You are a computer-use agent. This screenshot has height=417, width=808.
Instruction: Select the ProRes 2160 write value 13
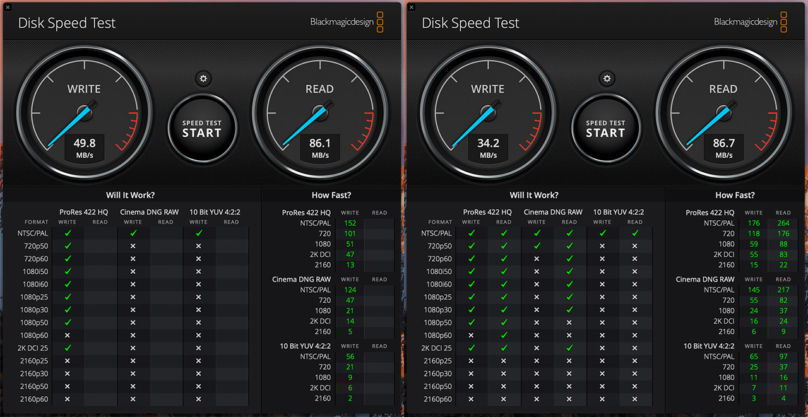coord(350,265)
